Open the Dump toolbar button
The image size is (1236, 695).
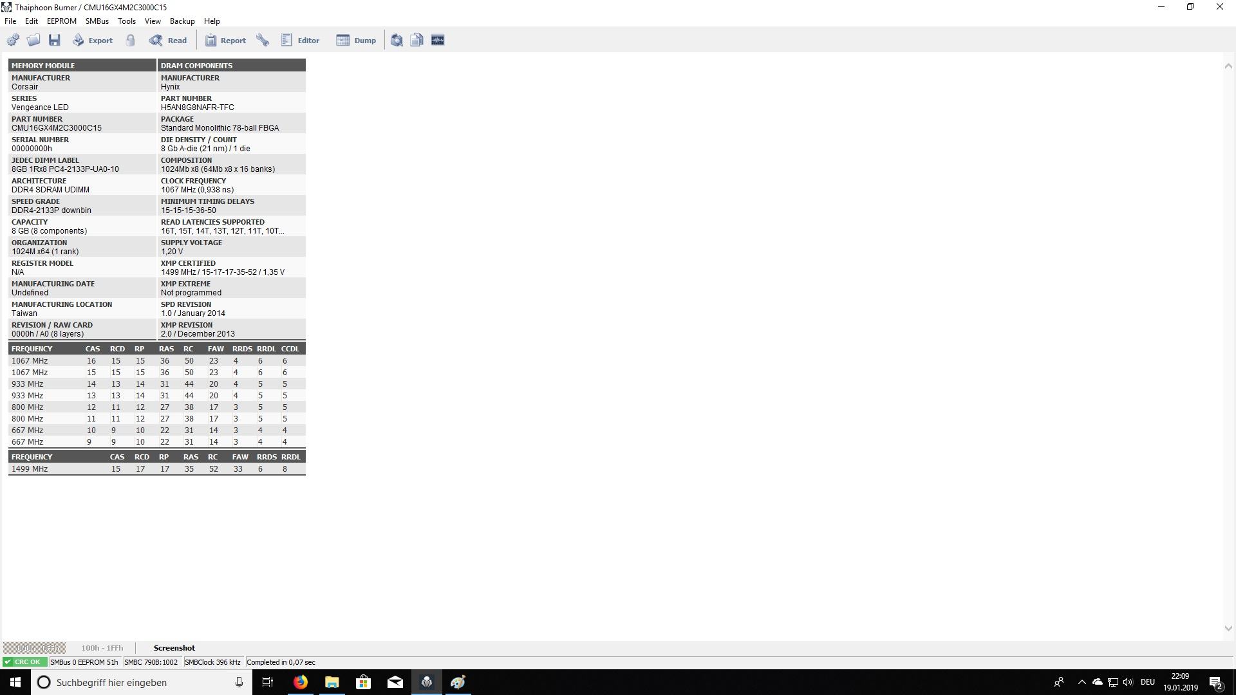click(x=356, y=41)
